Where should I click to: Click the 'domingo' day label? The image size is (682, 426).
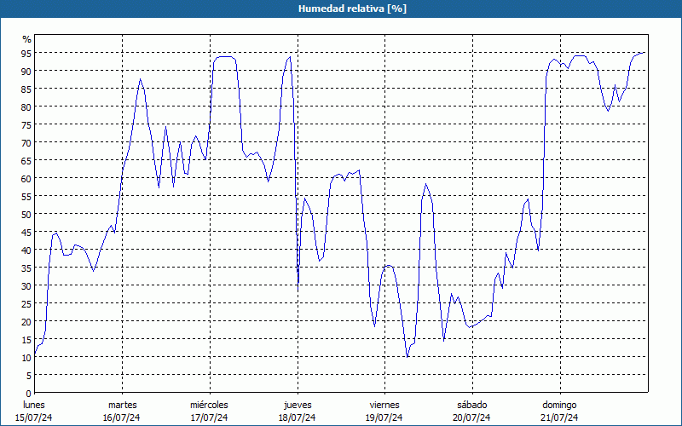(559, 405)
